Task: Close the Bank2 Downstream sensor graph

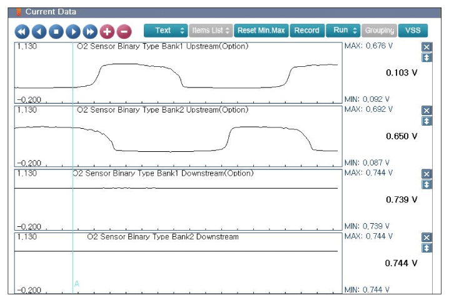Action: point(427,237)
